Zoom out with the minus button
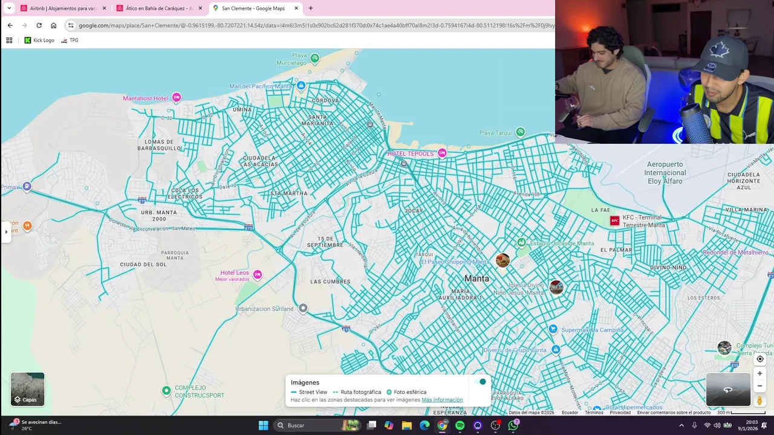Image resolution: width=774 pixels, height=435 pixels. [760, 386]
